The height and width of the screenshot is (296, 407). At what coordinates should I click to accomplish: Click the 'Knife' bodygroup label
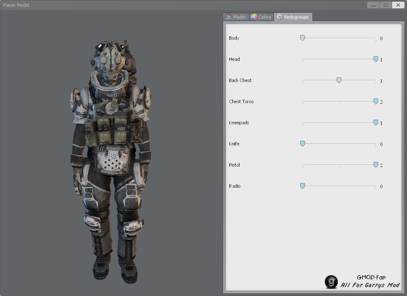(x=234, y=144)
